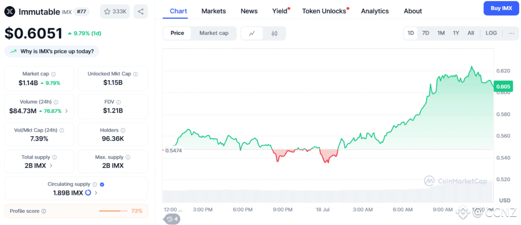Add IMX to watchlist via star button
The width and height of the screenshot is (521, 225).
pos(115,12)
